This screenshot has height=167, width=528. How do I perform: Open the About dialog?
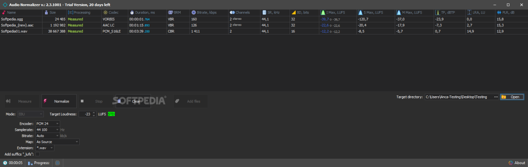517,163
